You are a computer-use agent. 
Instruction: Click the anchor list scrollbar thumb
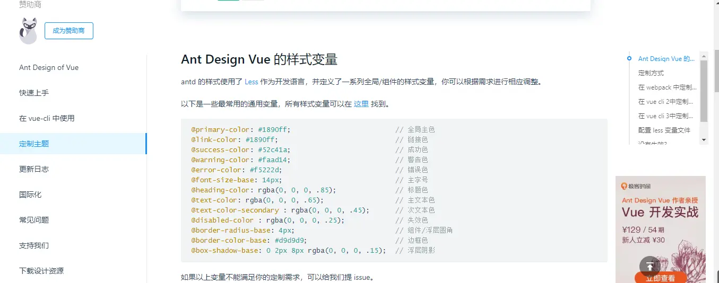coord(704,91)
